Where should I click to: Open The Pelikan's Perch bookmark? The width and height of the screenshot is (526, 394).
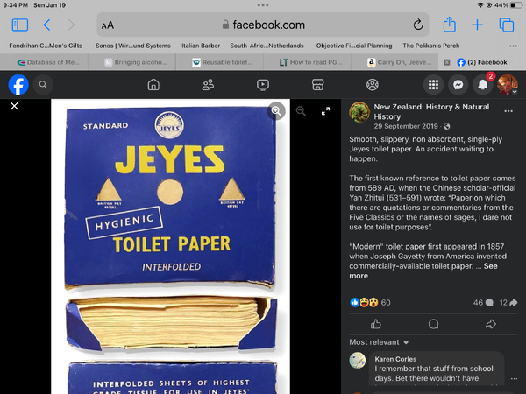pos(431,46)
